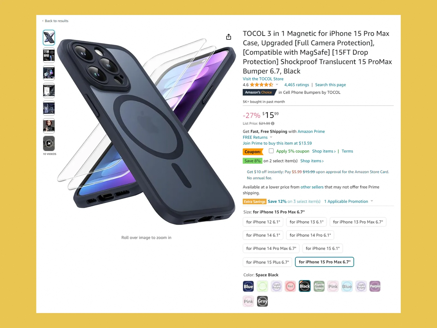437x328 pixels.
Task: Click the share icon above product image
Action: (229, 37)
